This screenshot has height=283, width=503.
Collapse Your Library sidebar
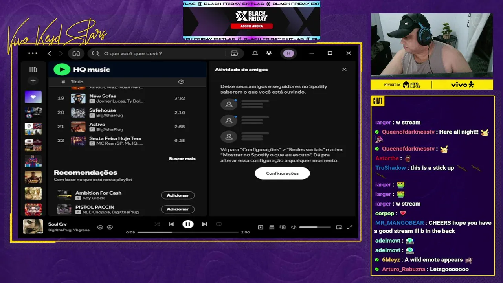point(33,70)
